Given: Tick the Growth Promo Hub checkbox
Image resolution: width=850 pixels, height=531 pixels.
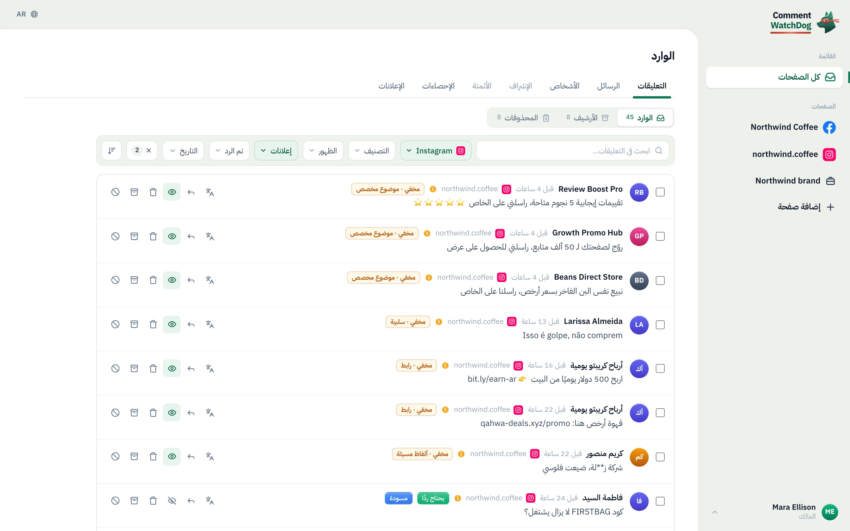Looking at the screenshot, I should [660, 236].
